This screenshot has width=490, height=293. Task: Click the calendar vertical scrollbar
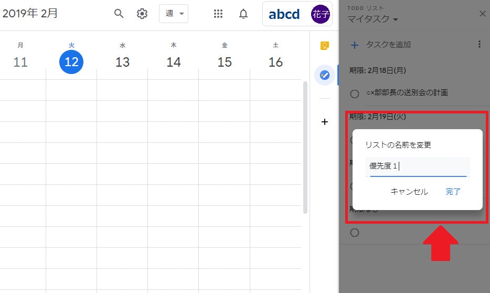click(305, 147)
